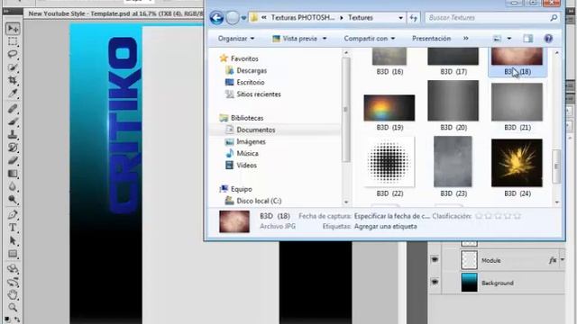
Task: Select the Path Selection tool
Action: click(x=13, y=240)
